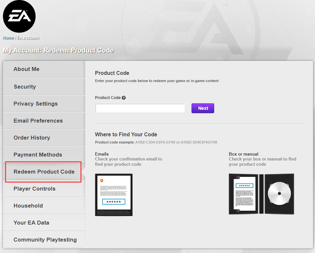Click the Home breadcrumb link
315x253 pixels.
(x=8, y=38)
